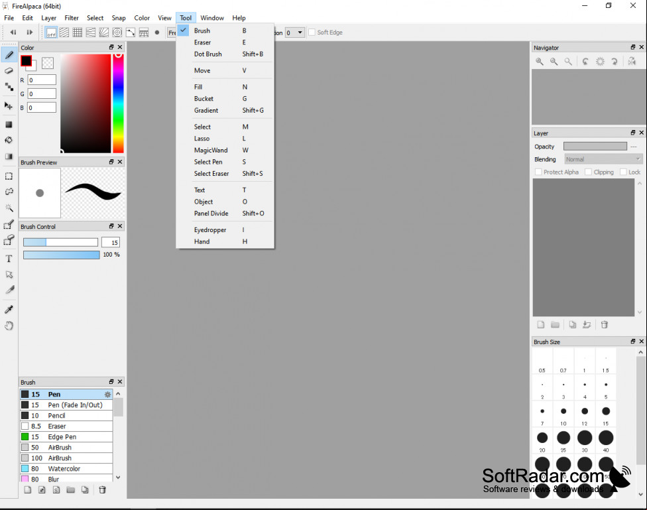The image size is (647, 510).
Task: Click the Brush list scroll down arrow
Action: [x=118, y=478]
